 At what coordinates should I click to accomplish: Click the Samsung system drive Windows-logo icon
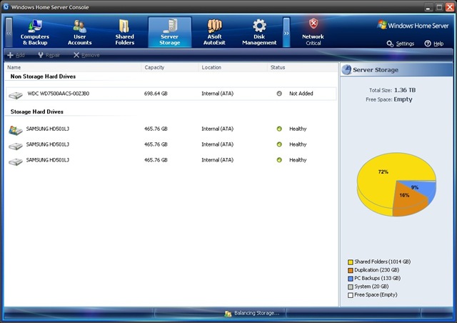(16, 130)
